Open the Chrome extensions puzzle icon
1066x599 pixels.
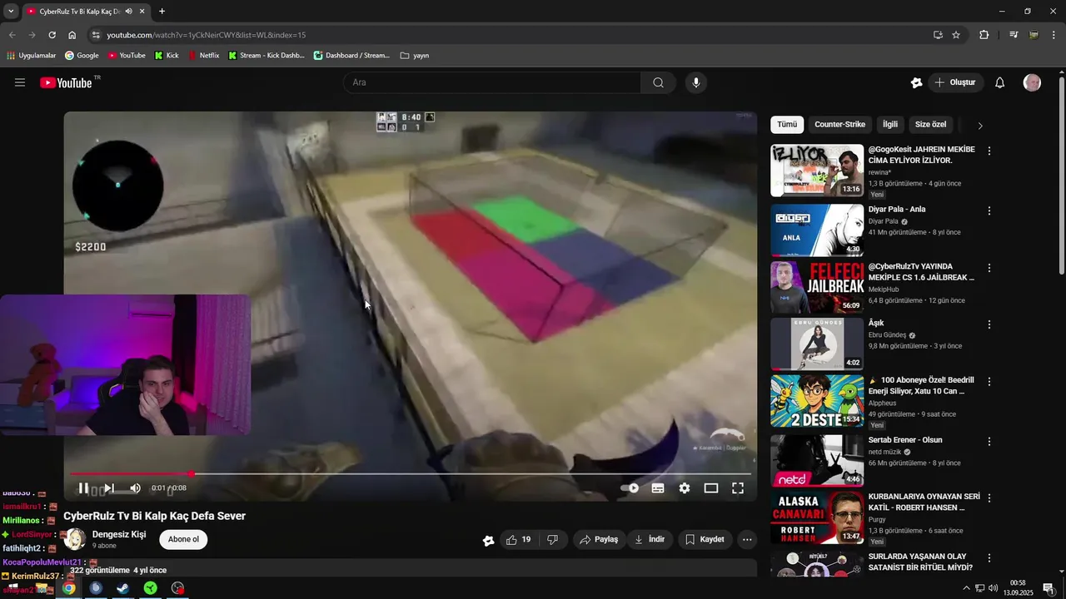(984, 35)
